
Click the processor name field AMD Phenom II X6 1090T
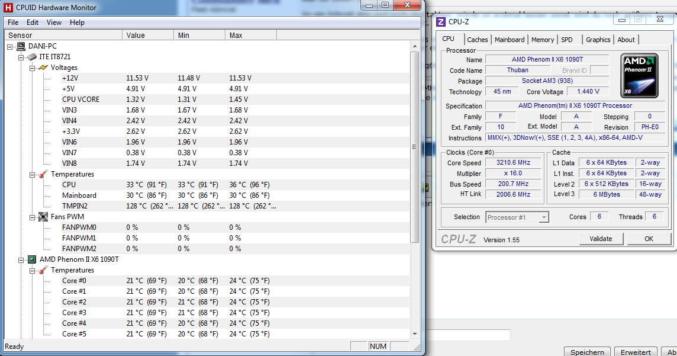[547, 59]
